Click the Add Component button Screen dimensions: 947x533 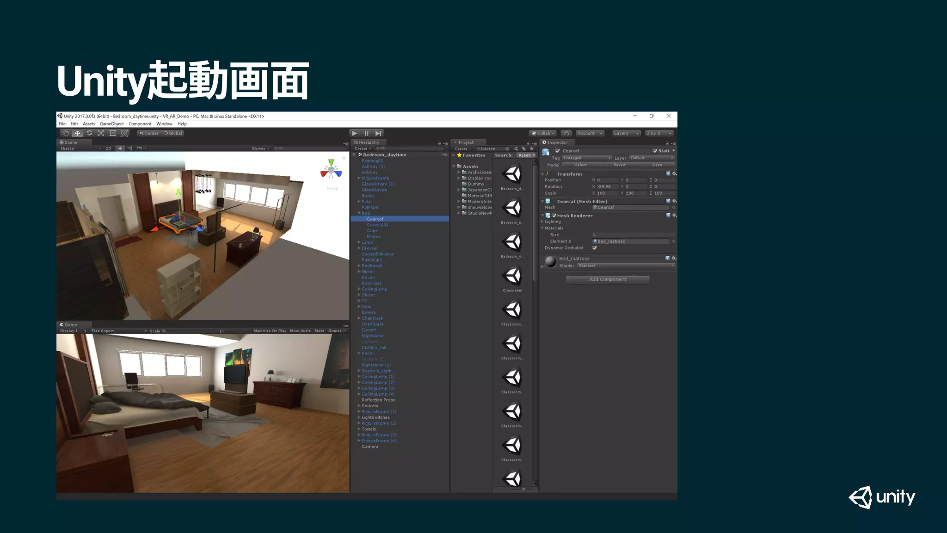pyautogui.click(x=608, y=279)
